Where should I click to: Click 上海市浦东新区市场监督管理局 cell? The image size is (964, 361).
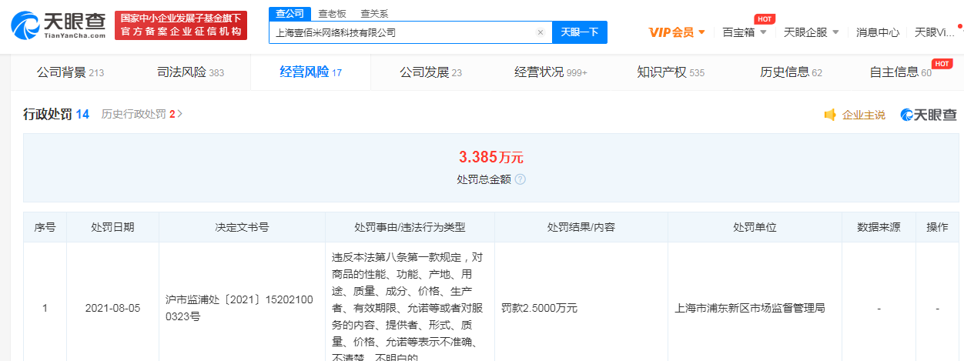pos(750,308)
